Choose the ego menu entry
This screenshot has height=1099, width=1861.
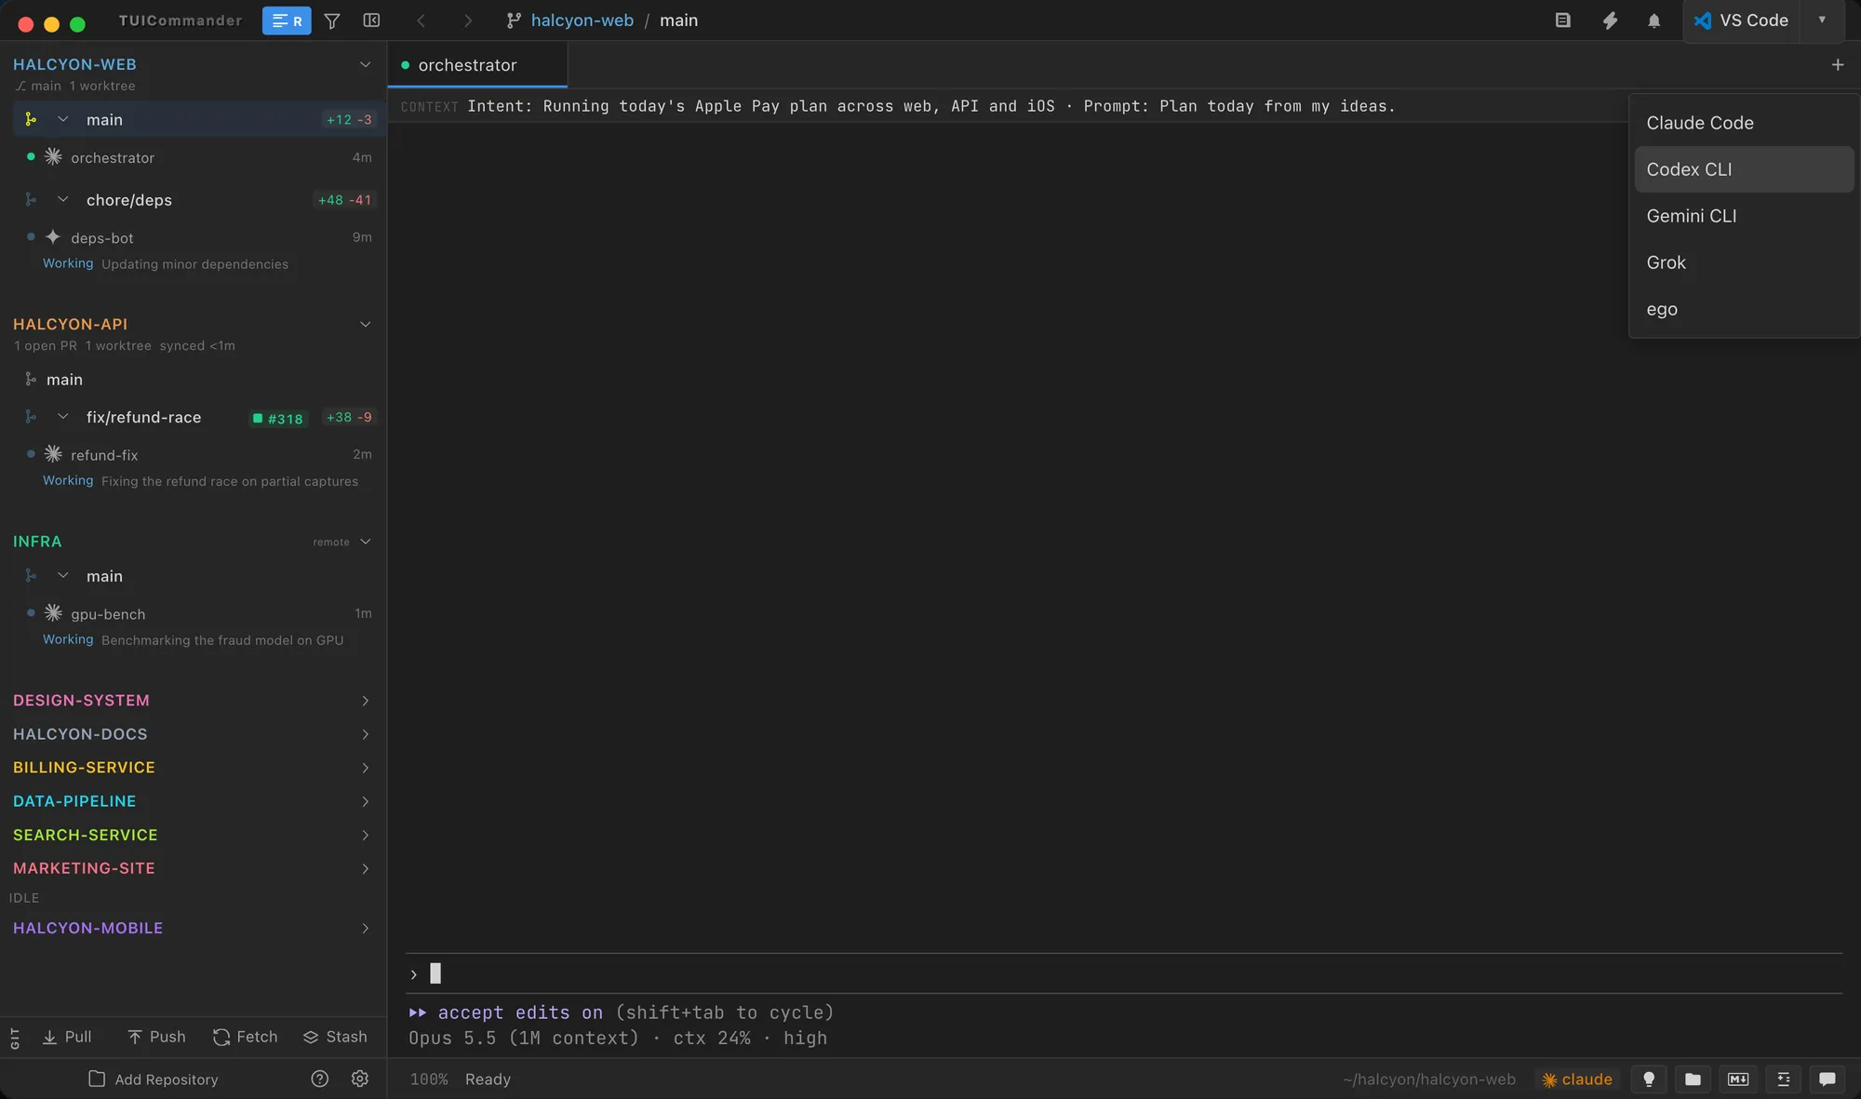coord(1744,309)
